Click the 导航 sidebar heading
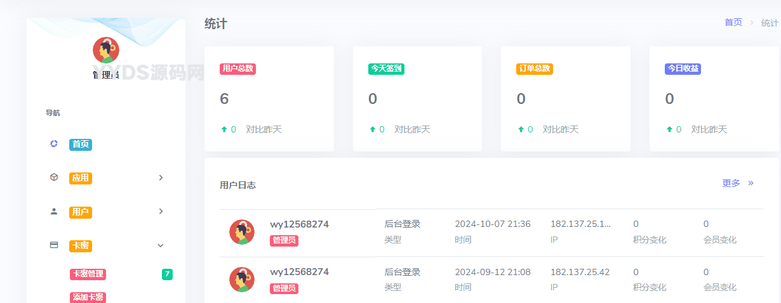The width and height of the screenshot is (781, 303). (53, 113)
